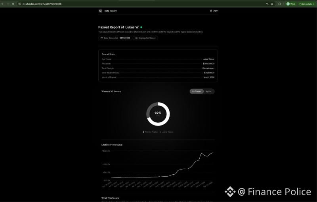Click the Winning Trades legend entry
Viewport: 317px width, 202px height.
point(150,132)
